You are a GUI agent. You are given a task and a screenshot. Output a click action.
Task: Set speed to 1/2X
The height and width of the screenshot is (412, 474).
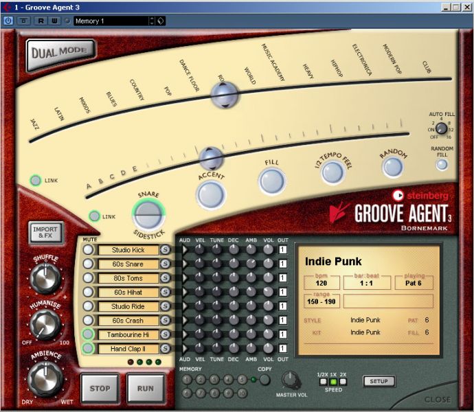(x=323, y=382)
